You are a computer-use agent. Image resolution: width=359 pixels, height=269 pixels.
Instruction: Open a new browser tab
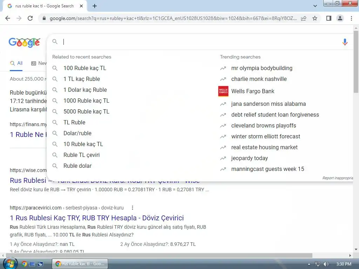(x=95, y=6)
